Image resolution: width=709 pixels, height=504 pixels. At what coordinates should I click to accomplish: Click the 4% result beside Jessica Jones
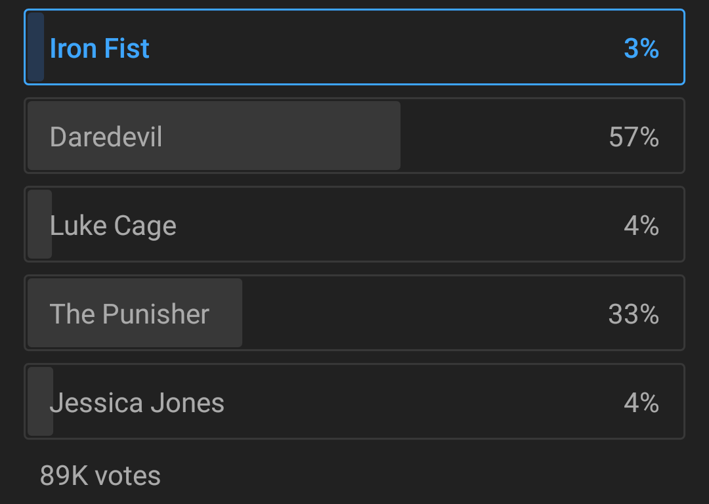[x=641, y=403]
